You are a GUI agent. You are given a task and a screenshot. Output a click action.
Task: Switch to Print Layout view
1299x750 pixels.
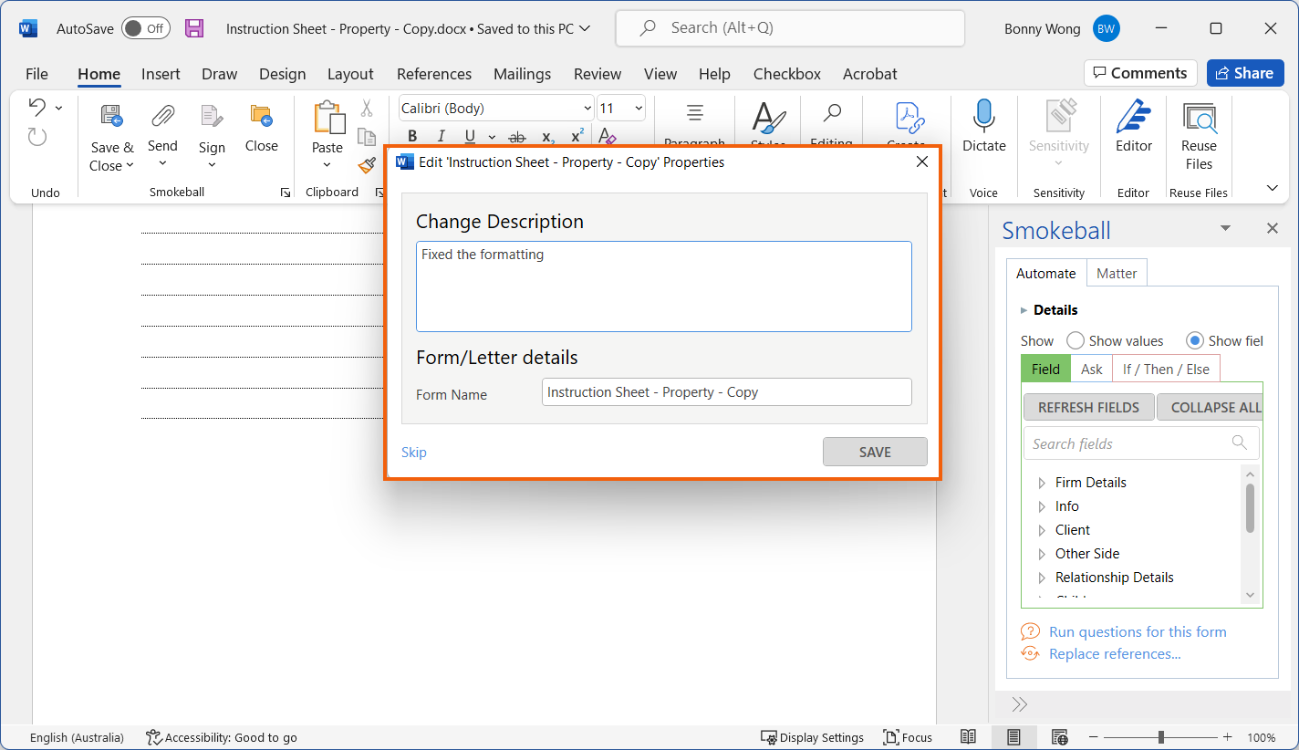(x=1013, y=737)
